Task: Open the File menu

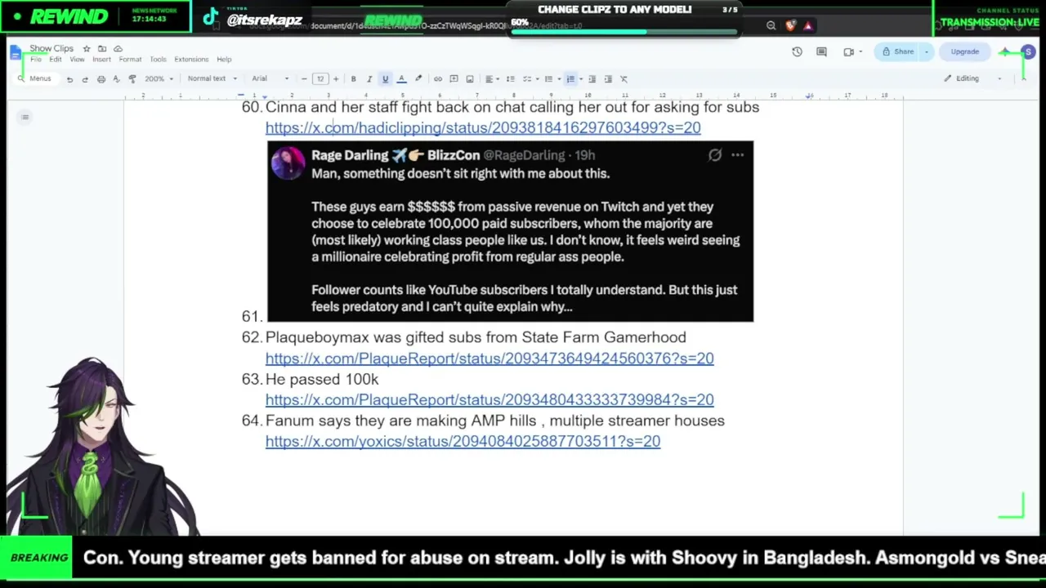Action: point(36,60)
